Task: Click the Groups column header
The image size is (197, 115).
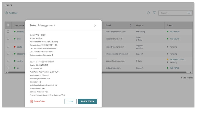Action: coord(140,25)
